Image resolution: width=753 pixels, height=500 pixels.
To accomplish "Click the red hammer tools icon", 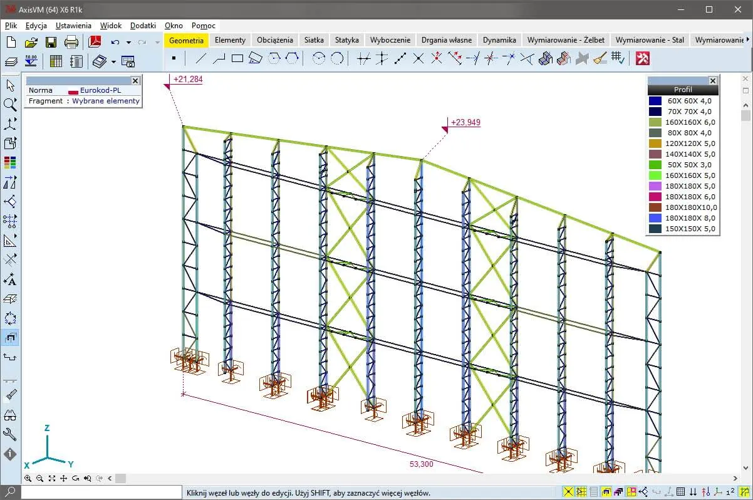I will coord(642,59).
